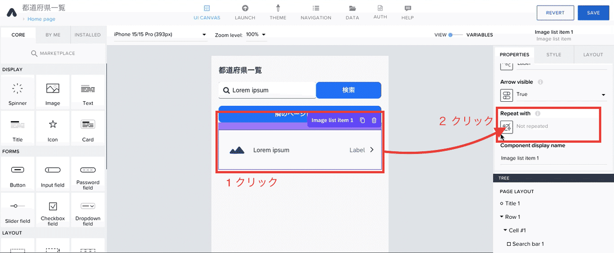Click the magnifier icon in search field
Viewport: 614px width, 253px height.
tap(226, 90)
